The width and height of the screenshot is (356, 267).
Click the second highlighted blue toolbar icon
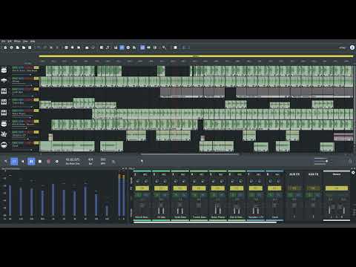click(x=142, y=47)
